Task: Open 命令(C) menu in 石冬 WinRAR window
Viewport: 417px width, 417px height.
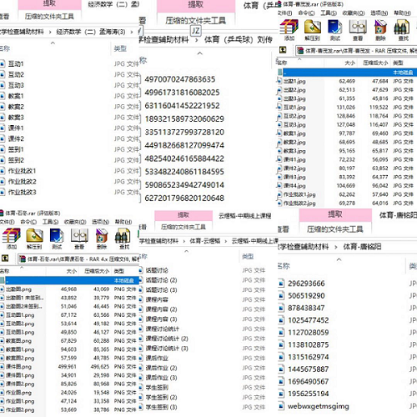Action: pos(28,222)
